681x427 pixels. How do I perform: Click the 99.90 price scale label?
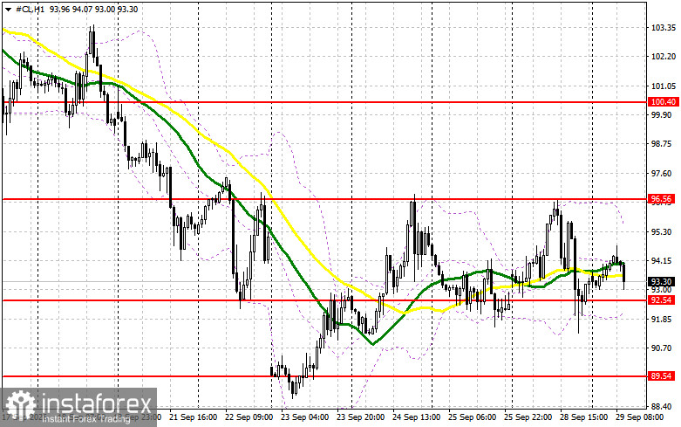662,114
